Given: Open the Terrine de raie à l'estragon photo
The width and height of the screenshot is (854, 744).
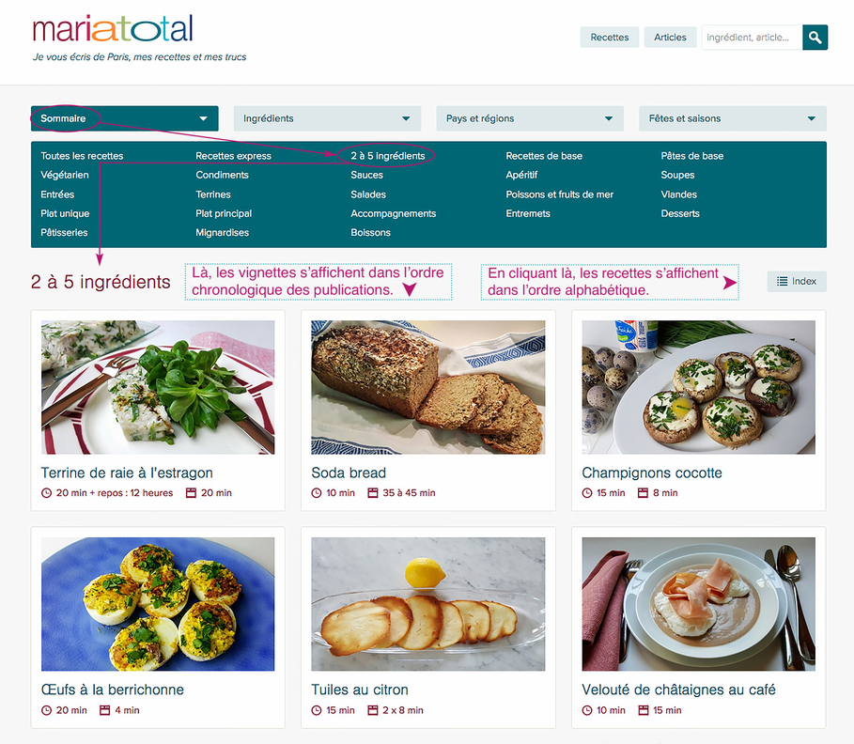Looking at the screenshot, I should [158, 387].
